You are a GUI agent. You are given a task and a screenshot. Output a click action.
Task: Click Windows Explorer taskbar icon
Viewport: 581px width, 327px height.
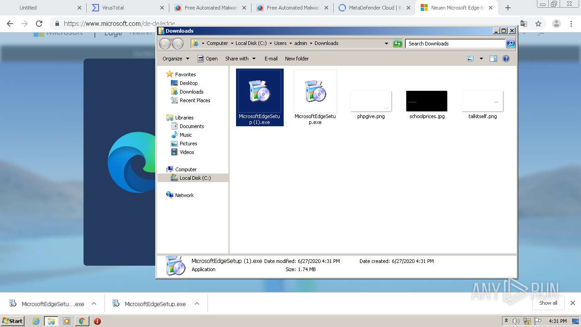(x=51, y=321)
